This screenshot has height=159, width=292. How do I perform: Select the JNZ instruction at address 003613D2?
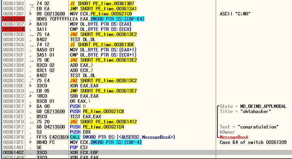tap(103, 60)
